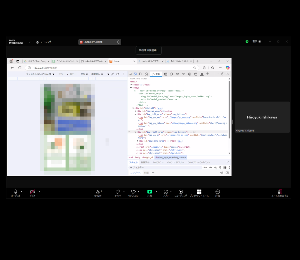300x260 pixels.
Task: Expand the div canvas_wrap node
Action: click(135, 111)
